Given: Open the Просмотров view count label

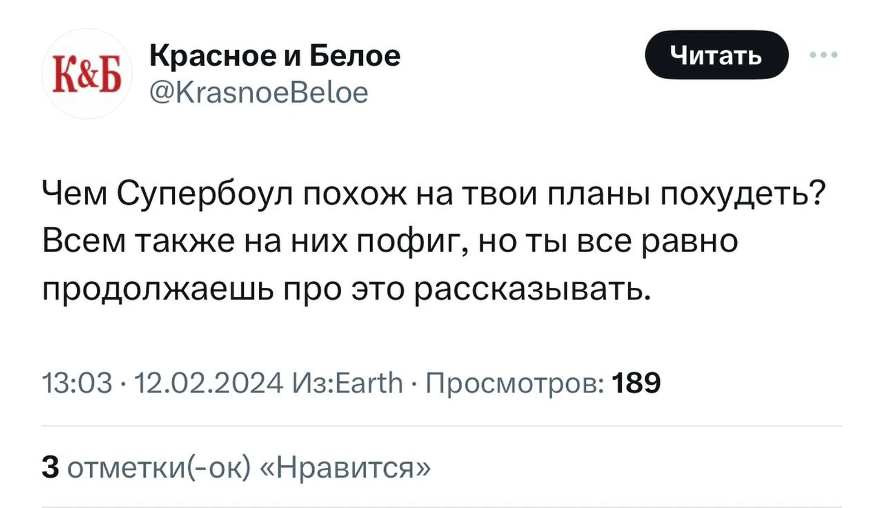Looking at the screenshot, I should click(514, 383).
